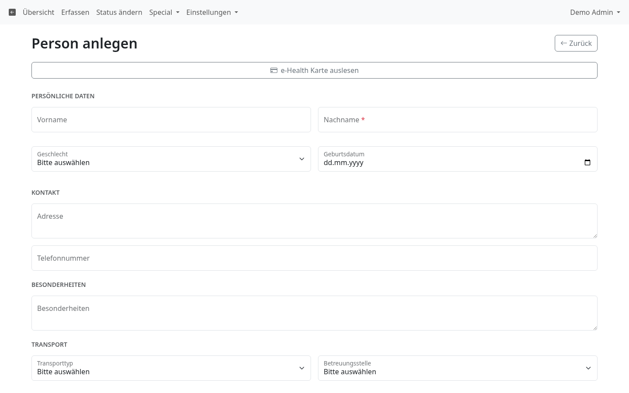
Task: Open the Übersicht page
Action: point(38,12)
